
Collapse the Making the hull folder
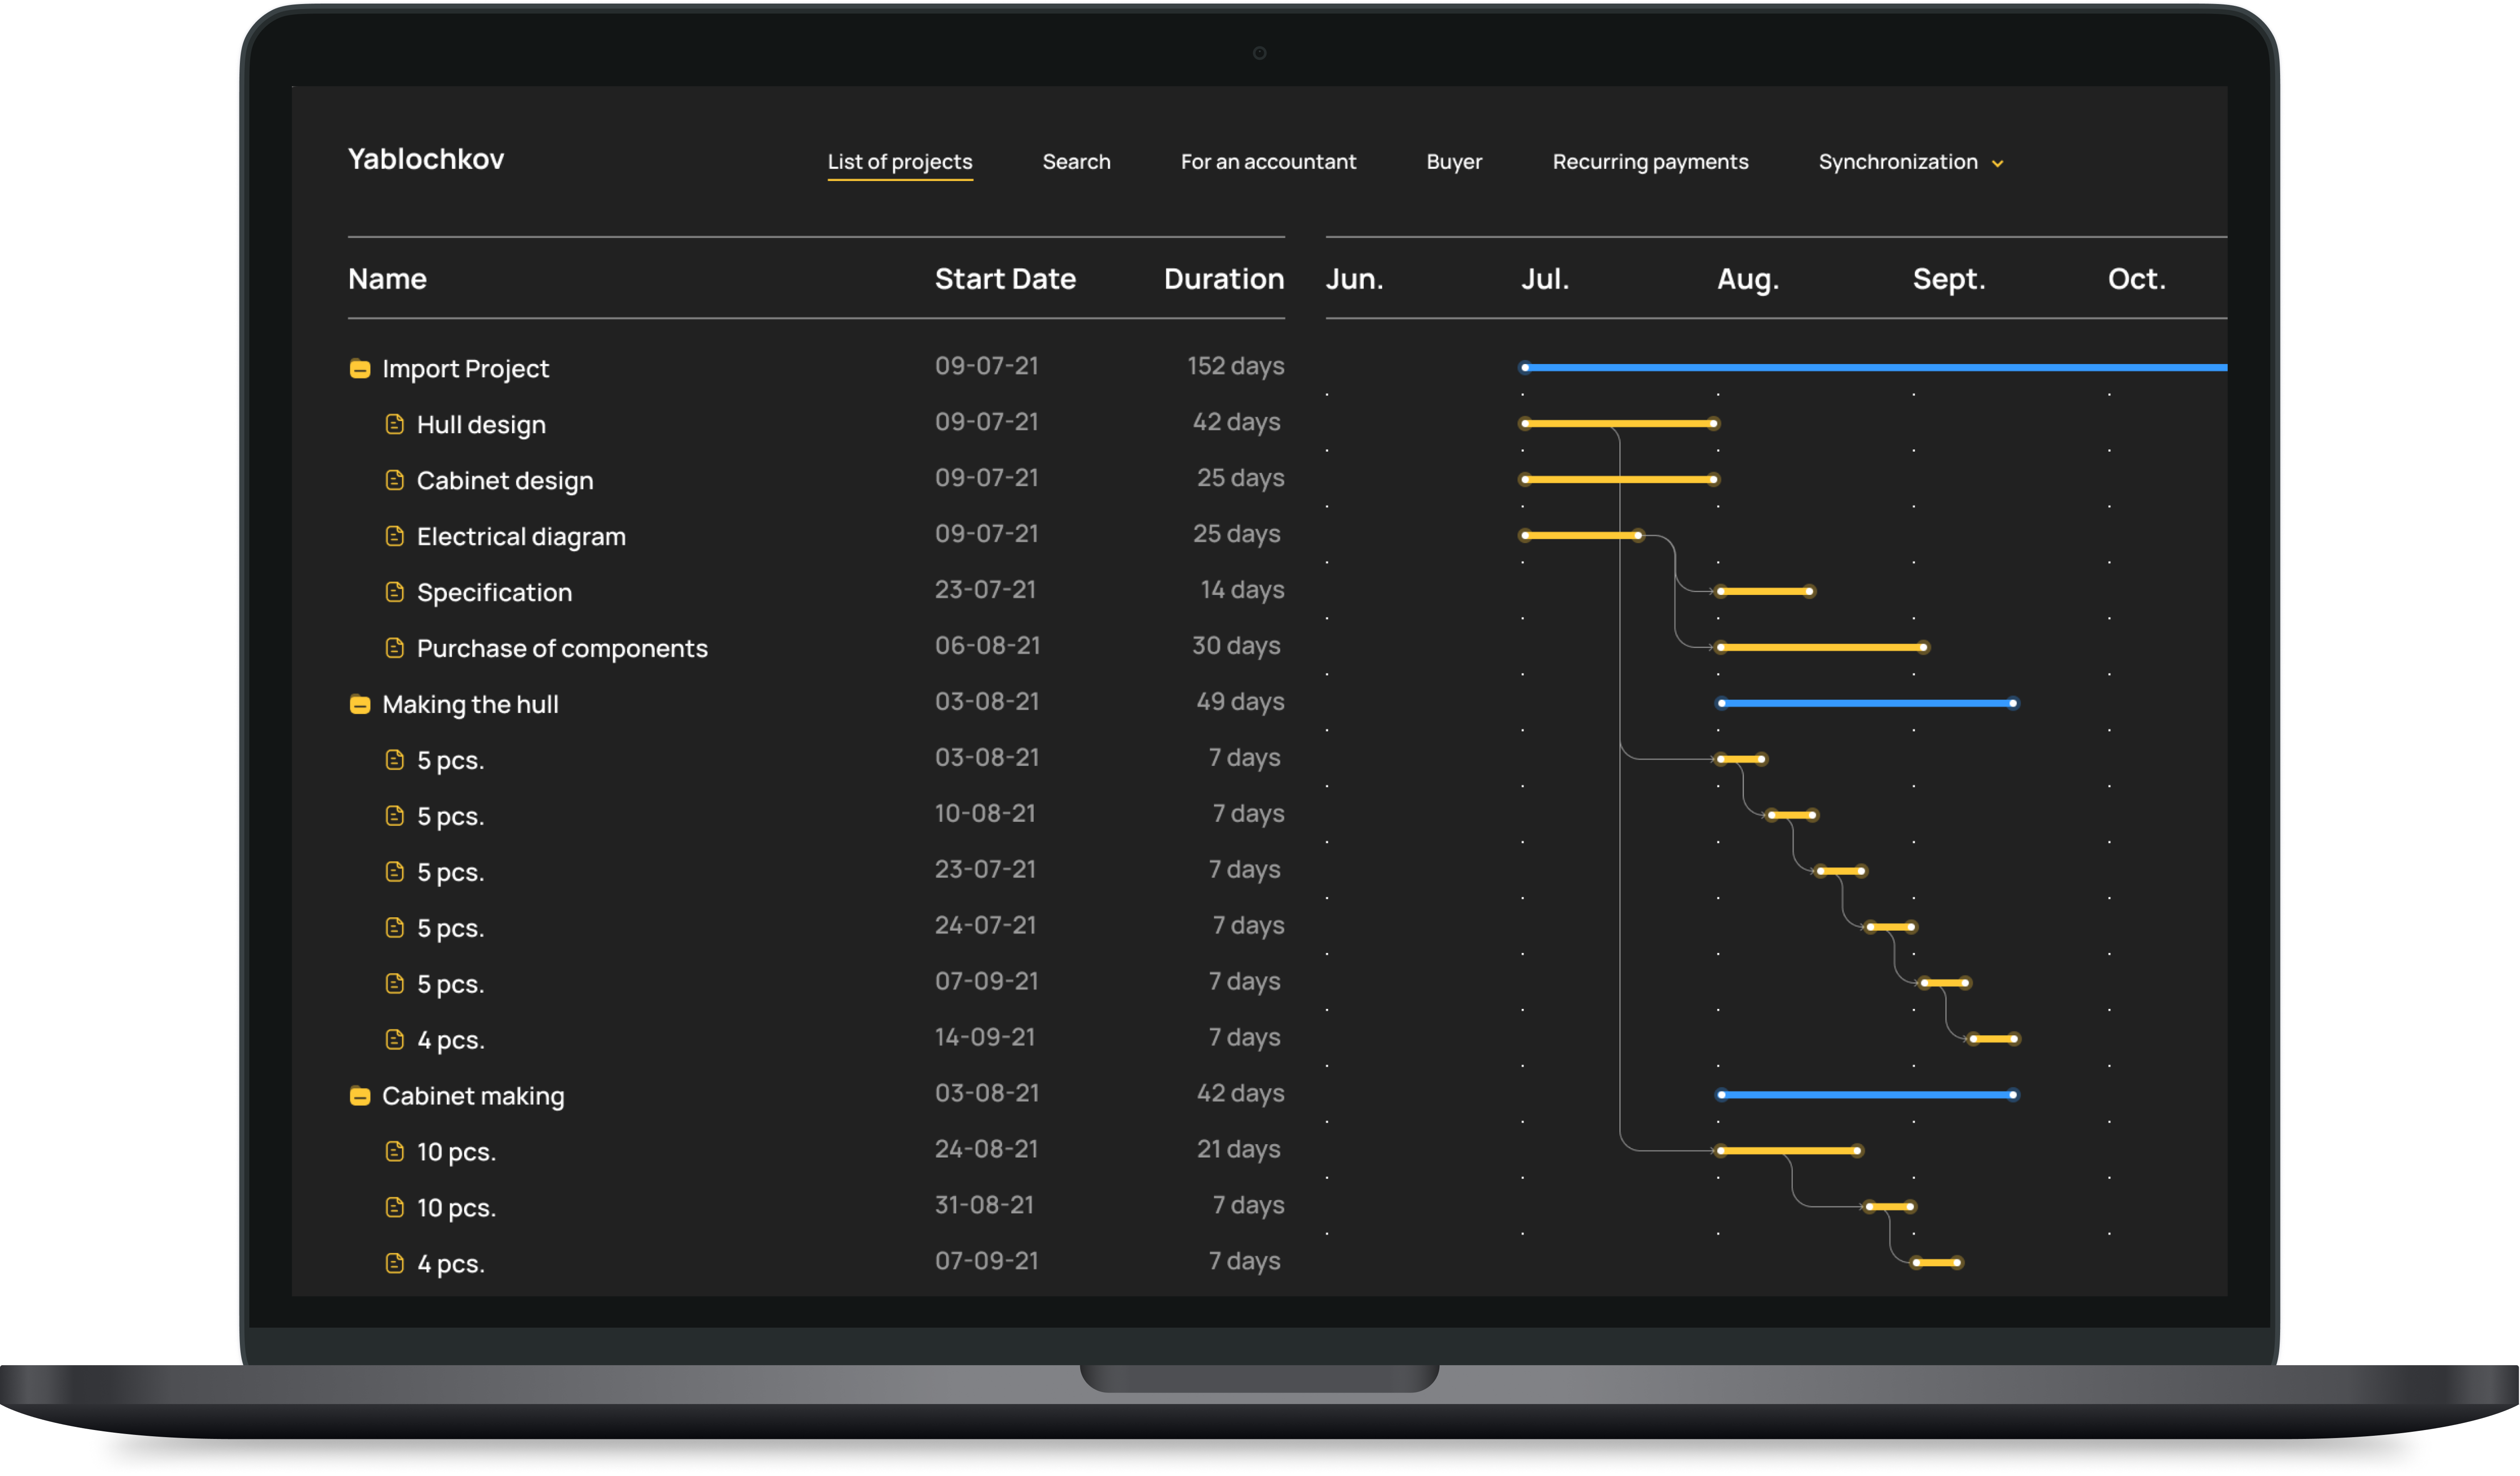coord(360,705)
